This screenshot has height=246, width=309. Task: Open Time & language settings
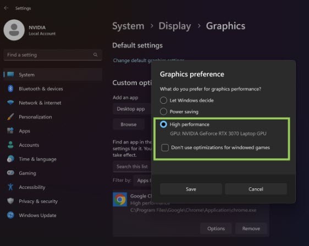tap(53, 159)
